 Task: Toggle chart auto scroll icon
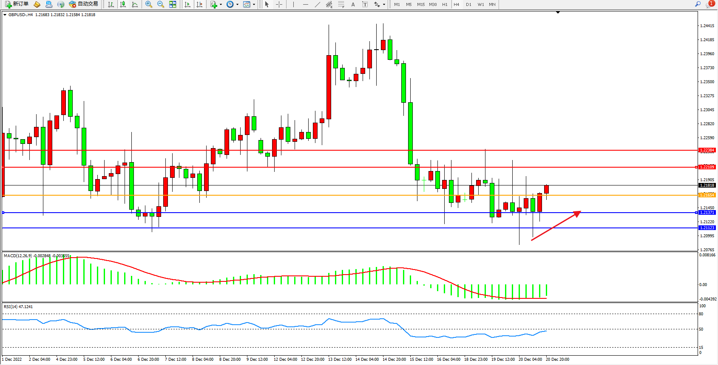[x=187, y=4]
